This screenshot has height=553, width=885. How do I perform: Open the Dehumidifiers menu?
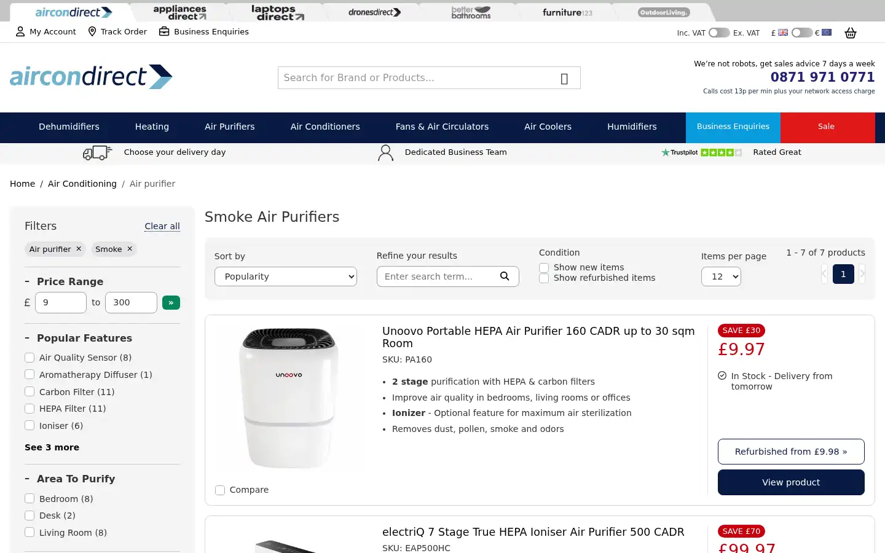point(69,127)
